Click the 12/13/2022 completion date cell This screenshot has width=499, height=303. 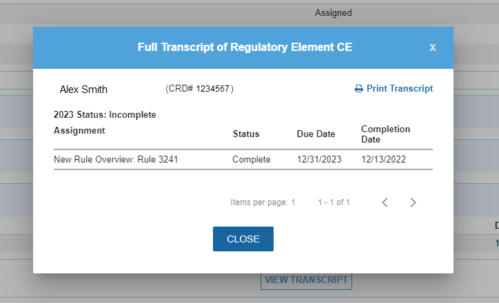coord(383,160)
